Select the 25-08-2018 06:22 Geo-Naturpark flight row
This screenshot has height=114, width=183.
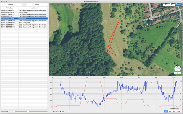24,14
